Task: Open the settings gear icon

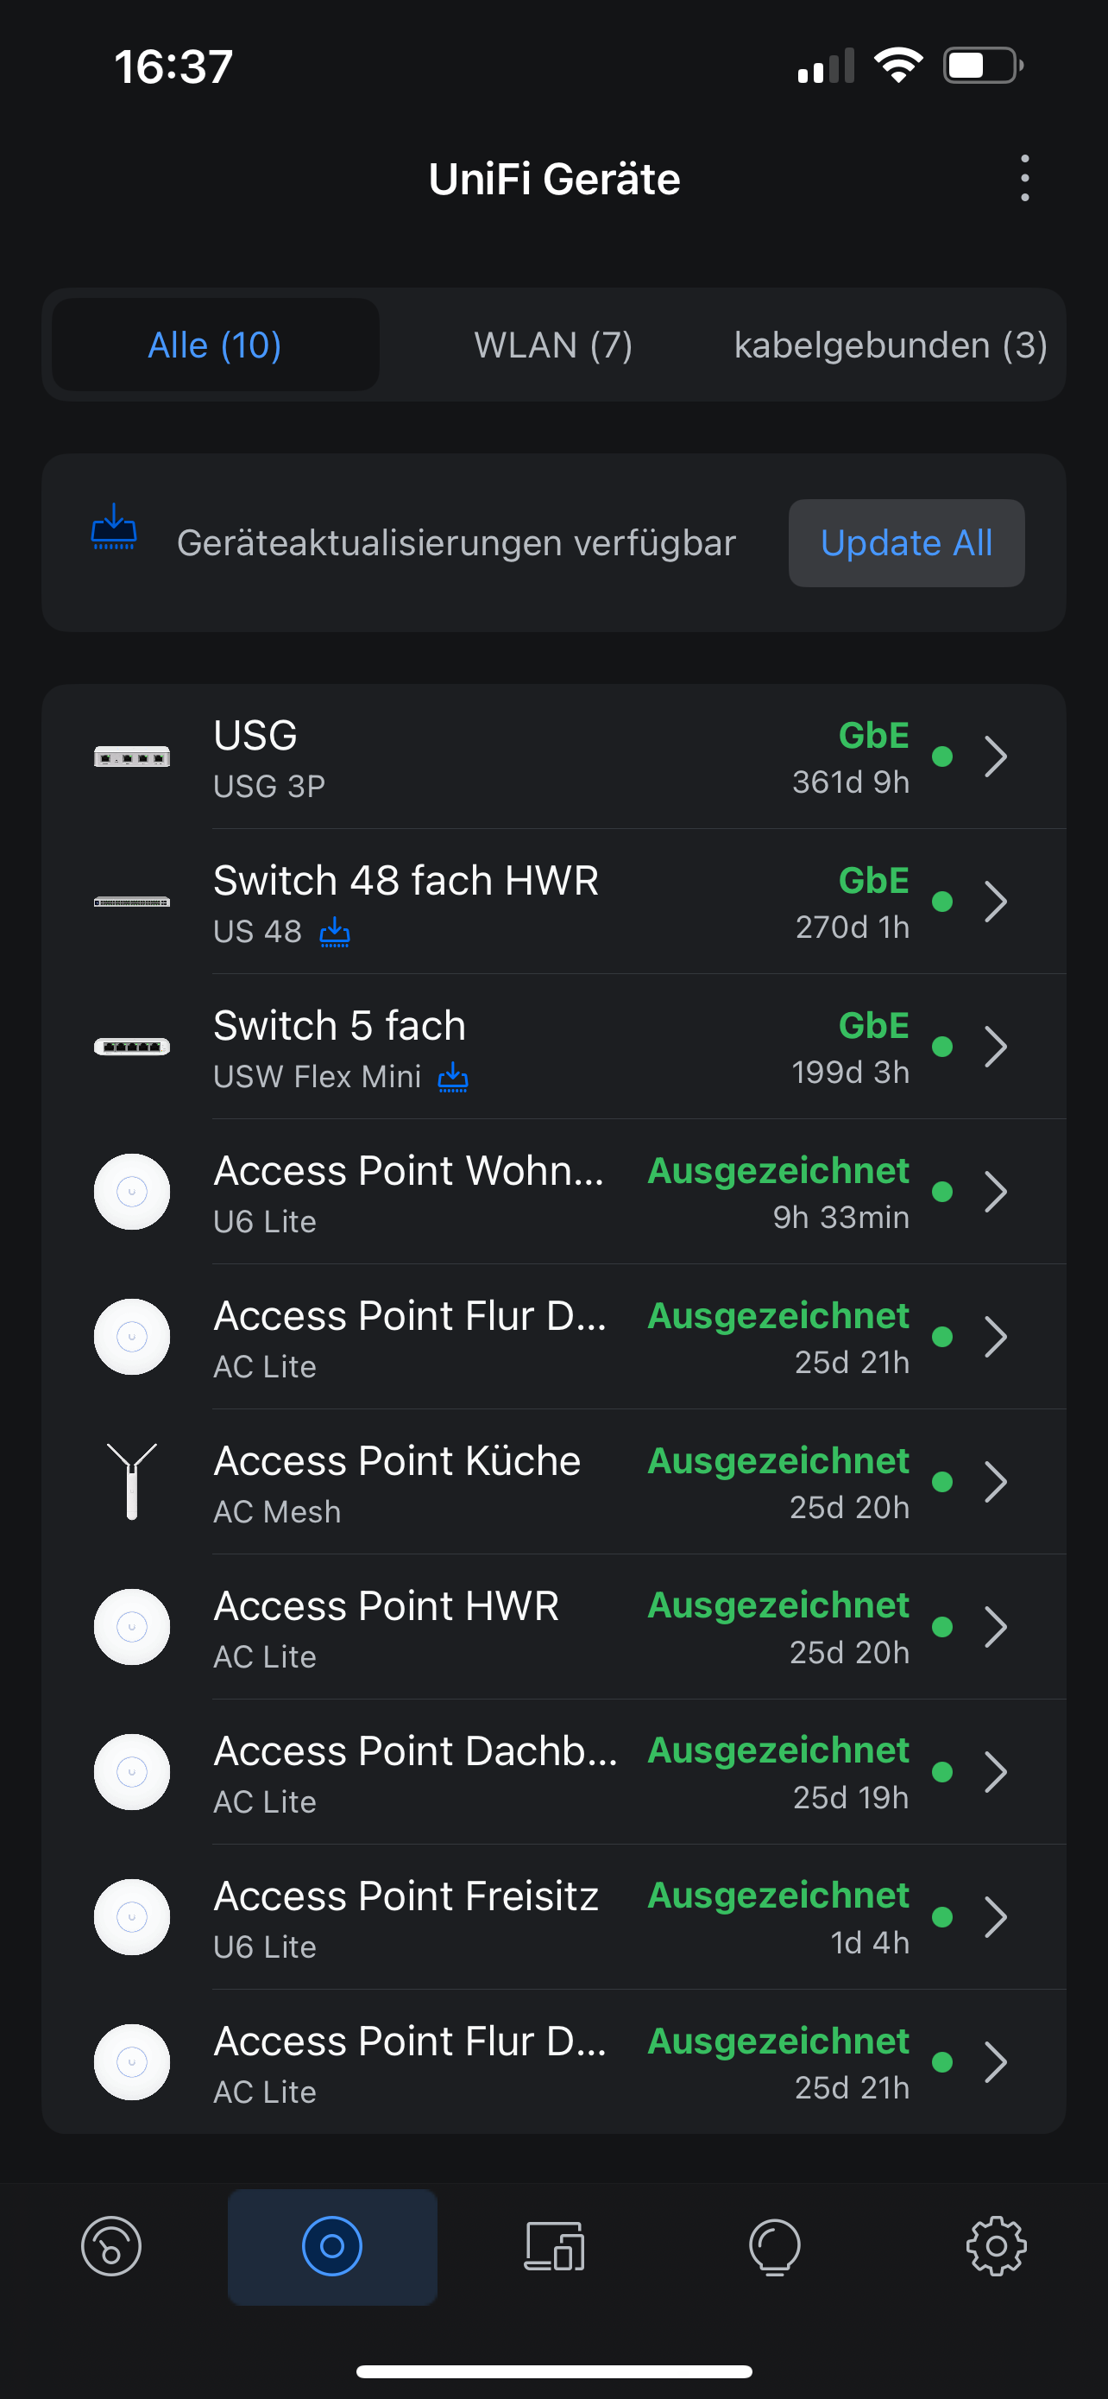Action: point(996,2246)
